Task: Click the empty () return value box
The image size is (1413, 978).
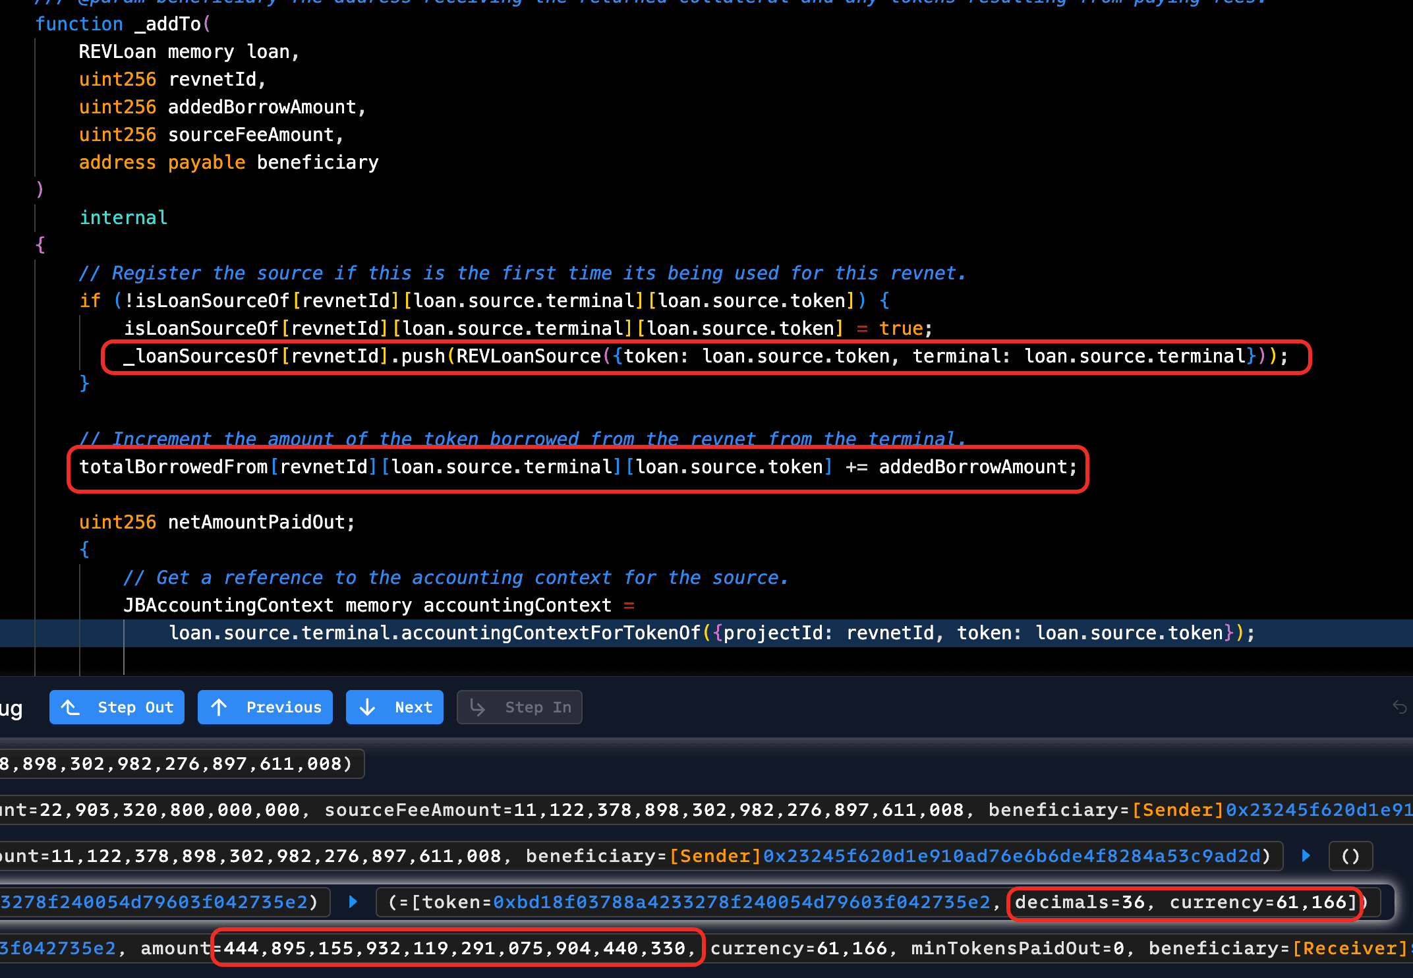Action: click(x=1350, y=855)
